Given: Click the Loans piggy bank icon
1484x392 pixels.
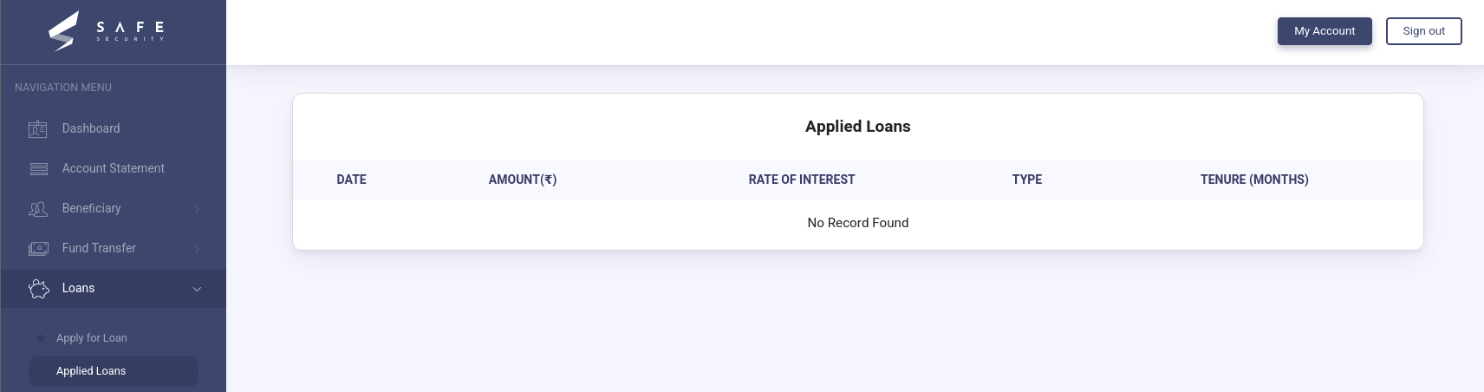Looking at the screenshot, I should click(39, 289).
